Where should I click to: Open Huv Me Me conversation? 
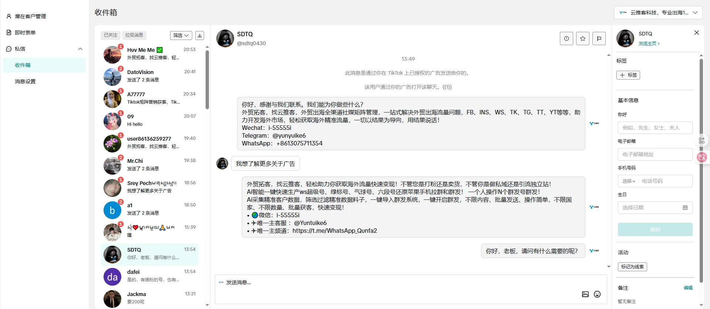[150, 54]
